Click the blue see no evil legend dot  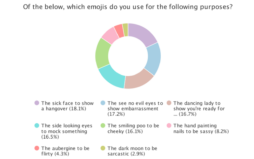[103, 103]
